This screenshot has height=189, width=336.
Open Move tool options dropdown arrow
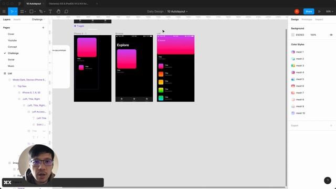click(16, 12)
